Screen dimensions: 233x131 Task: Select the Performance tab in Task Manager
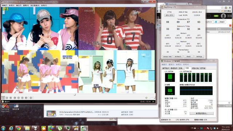tap(187, 68)
